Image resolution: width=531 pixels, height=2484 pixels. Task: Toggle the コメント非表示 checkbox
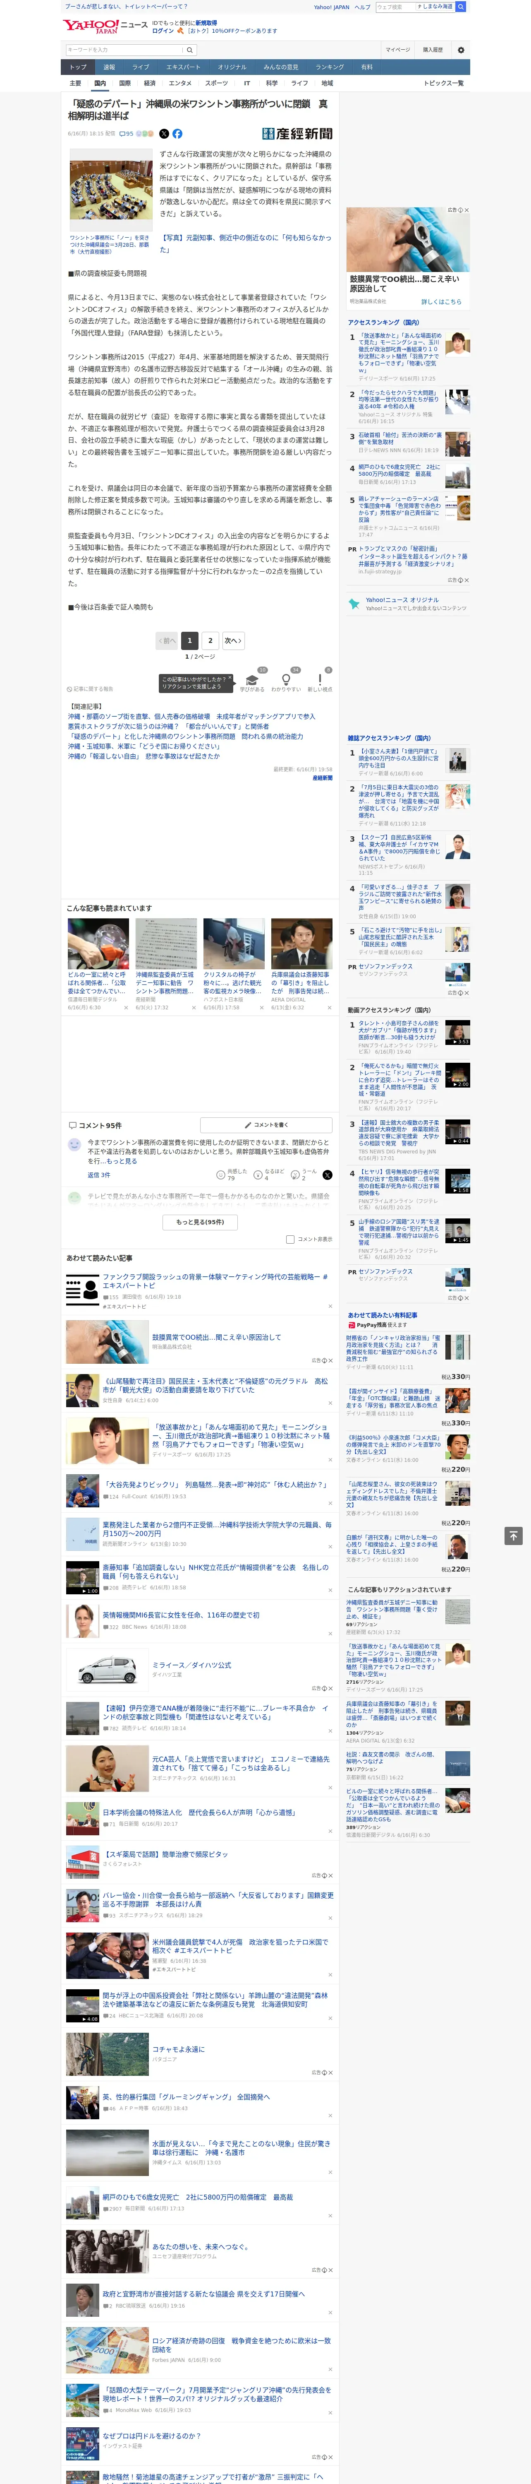(x=290, y=1239)
